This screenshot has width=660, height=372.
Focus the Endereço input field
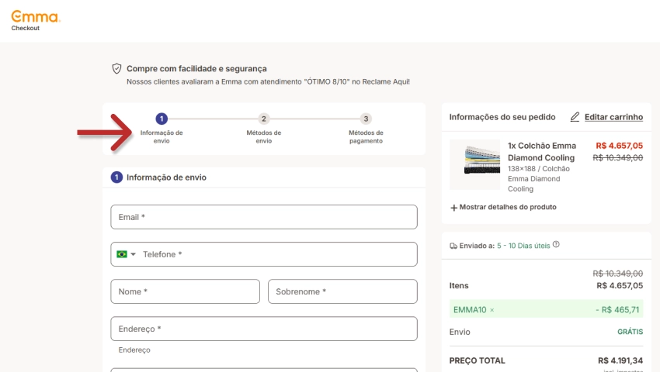264,329
